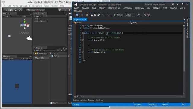Open Visual Studio СЕРВИС menu
The image size is (193, 109).
[156, 8]
